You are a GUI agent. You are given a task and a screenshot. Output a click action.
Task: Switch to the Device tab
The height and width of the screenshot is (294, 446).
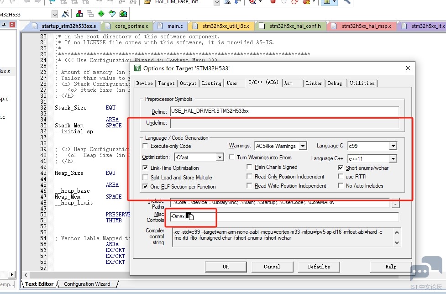pos(145,83)
